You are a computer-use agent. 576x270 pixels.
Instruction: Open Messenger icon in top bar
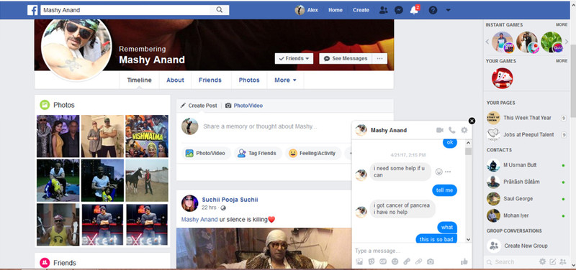399,10
